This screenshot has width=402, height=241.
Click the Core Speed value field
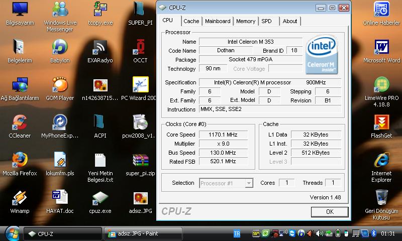223,135
